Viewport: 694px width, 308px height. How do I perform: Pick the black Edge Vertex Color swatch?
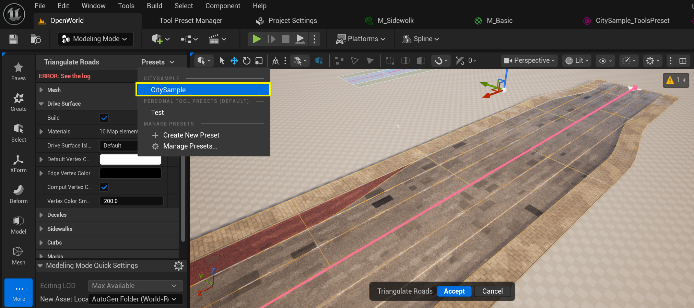pyautogui.click(x=130, y=173)
